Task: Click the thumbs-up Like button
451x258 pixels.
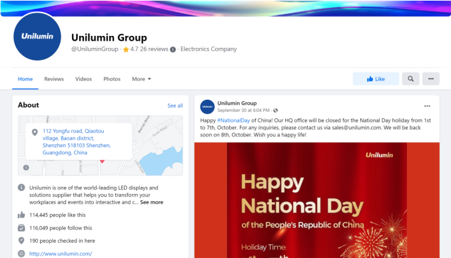Action: pyautogui.click(x=376, y=79)
